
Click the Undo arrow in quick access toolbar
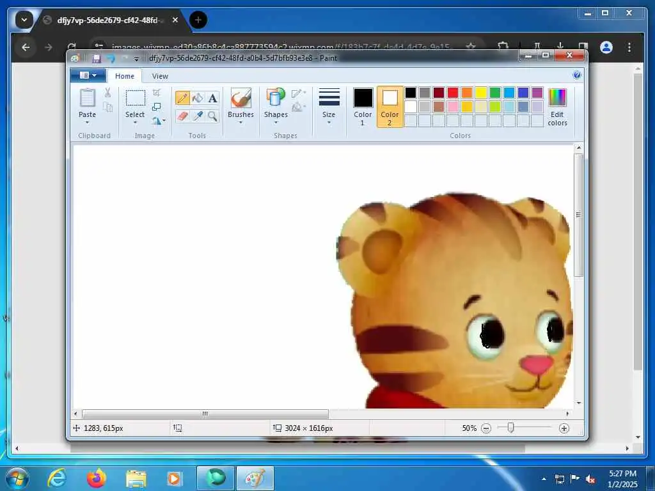pyautogui.click(x=111, y=58)
